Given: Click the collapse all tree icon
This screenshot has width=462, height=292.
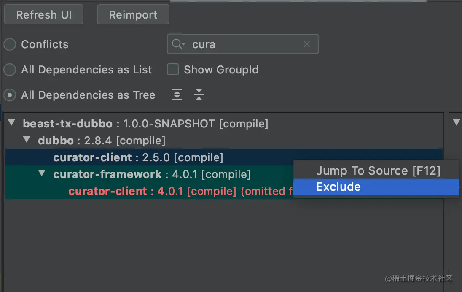Looking at the screenshot, I should (199, 95).
